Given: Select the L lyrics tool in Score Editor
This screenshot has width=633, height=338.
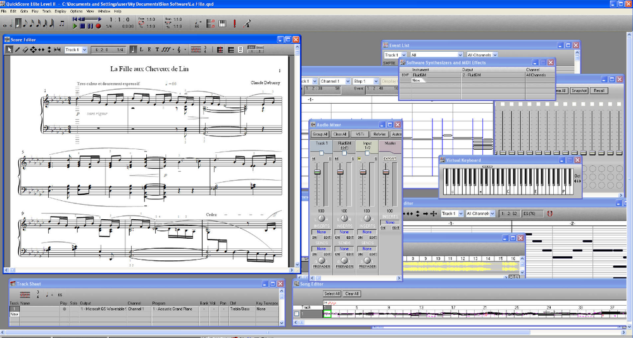Looking at the screenshot, I should (141, 49).
